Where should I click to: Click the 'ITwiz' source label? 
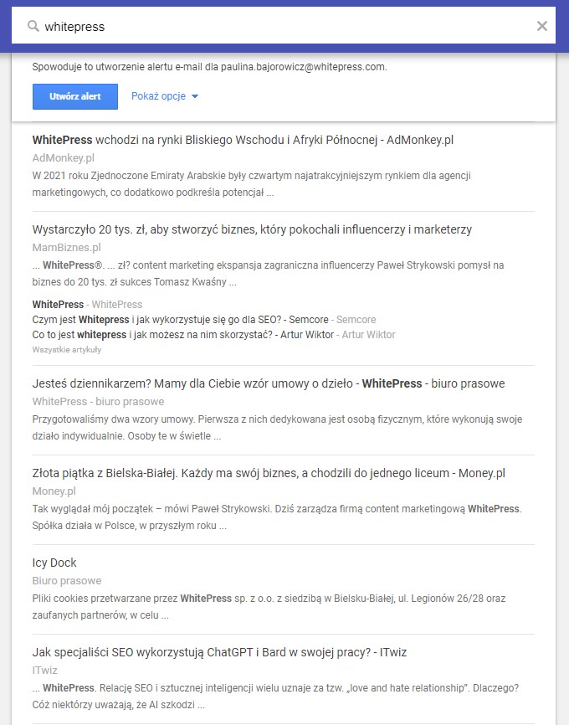[x=45, y=670]
